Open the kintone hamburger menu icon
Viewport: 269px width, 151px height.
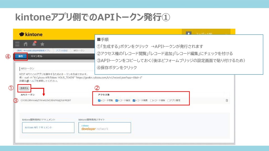point(17,44)
